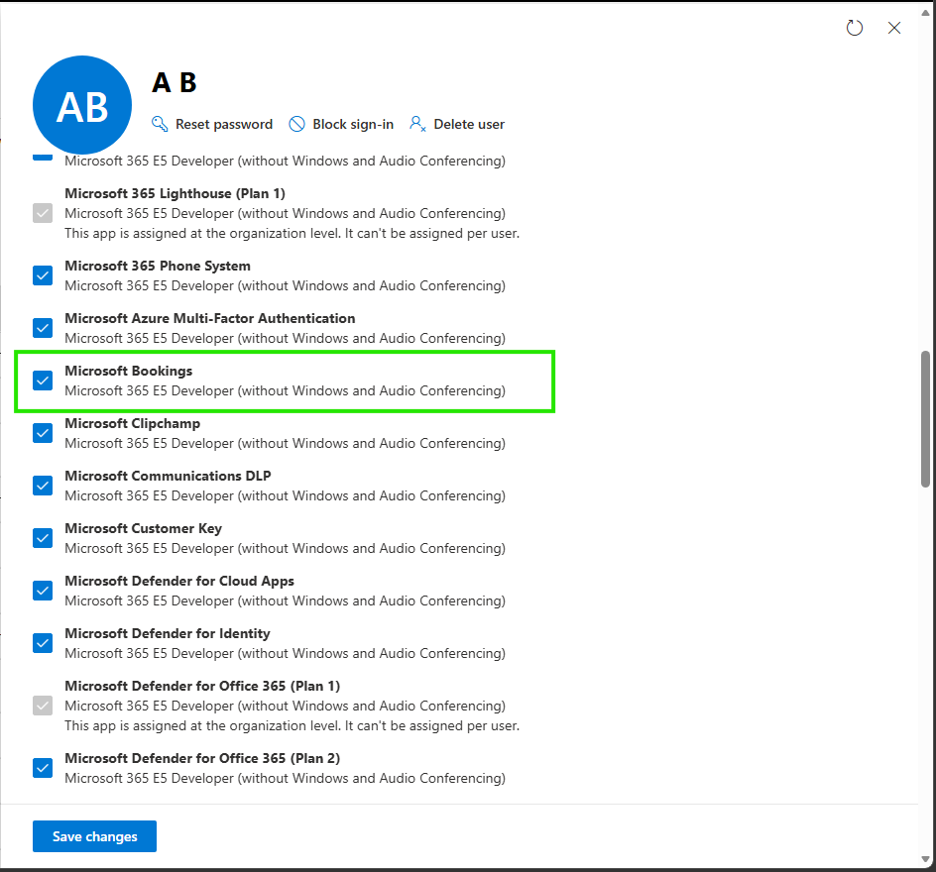The image size is (936, 872).
Task: Disable the Microsoft Clipchamp app
Action: pyautogui.click(x=43, y=433)
